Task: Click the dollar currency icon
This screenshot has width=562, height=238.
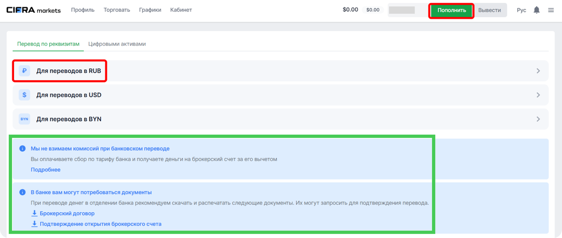Action: 24,95
